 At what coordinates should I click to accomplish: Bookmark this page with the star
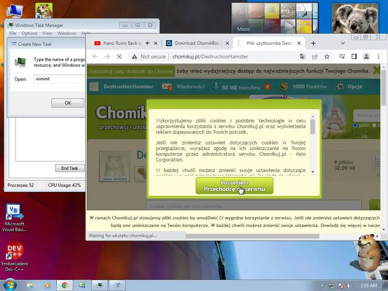pos(327,56)
